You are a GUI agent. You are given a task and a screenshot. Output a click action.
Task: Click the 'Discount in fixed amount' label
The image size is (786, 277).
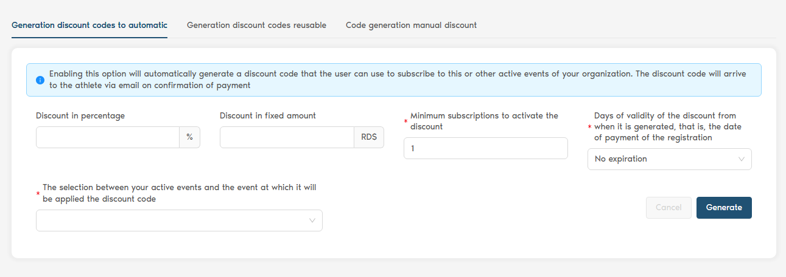pyautogui.click(x=268, y=115)
